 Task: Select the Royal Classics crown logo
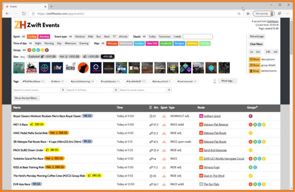pos(173,68)
